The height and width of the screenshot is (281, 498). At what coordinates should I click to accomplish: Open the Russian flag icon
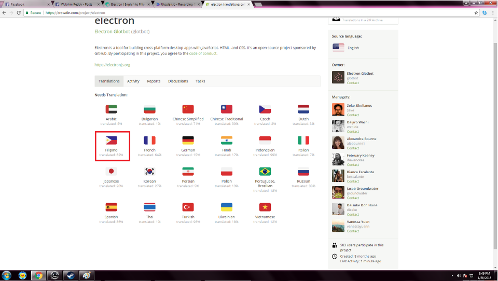pyautogui.click(x=303, y=172)
